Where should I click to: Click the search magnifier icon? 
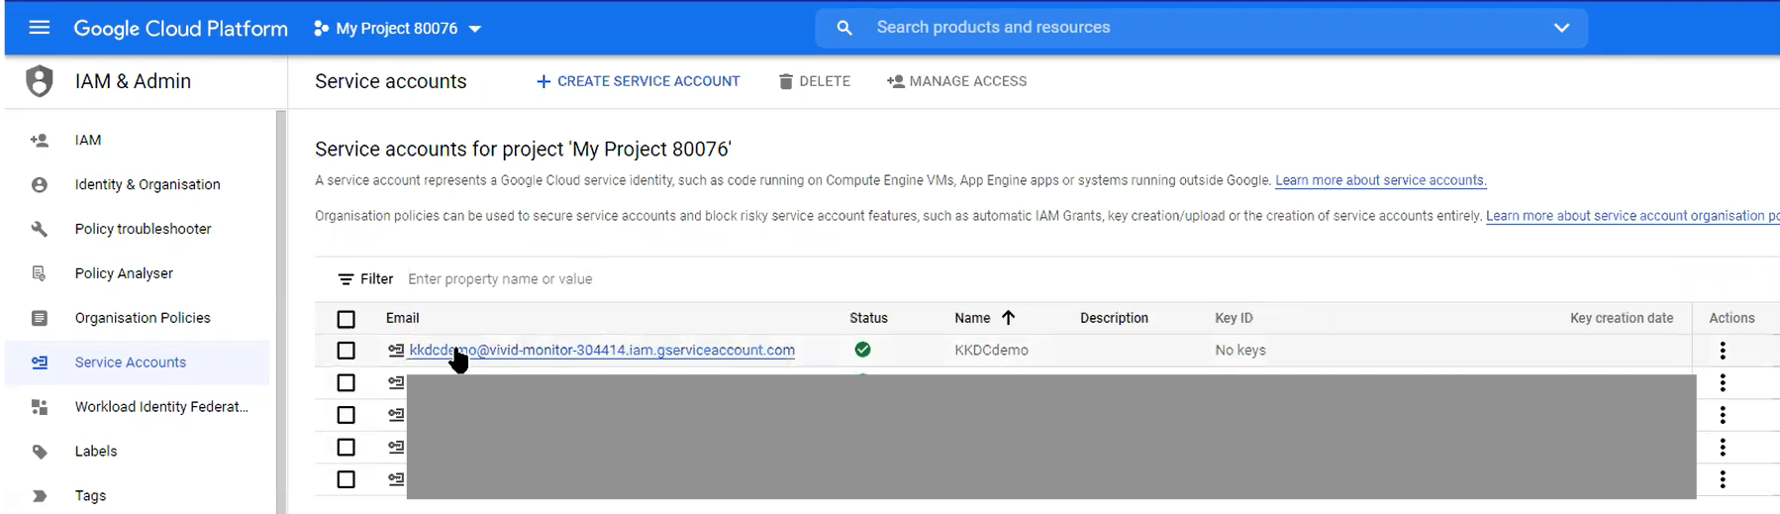click(844, 28)
